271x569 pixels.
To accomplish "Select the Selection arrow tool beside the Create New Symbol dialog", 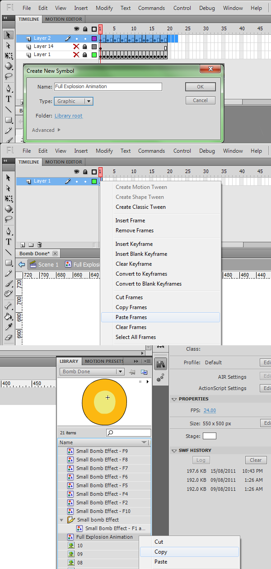I will [8, 35].
